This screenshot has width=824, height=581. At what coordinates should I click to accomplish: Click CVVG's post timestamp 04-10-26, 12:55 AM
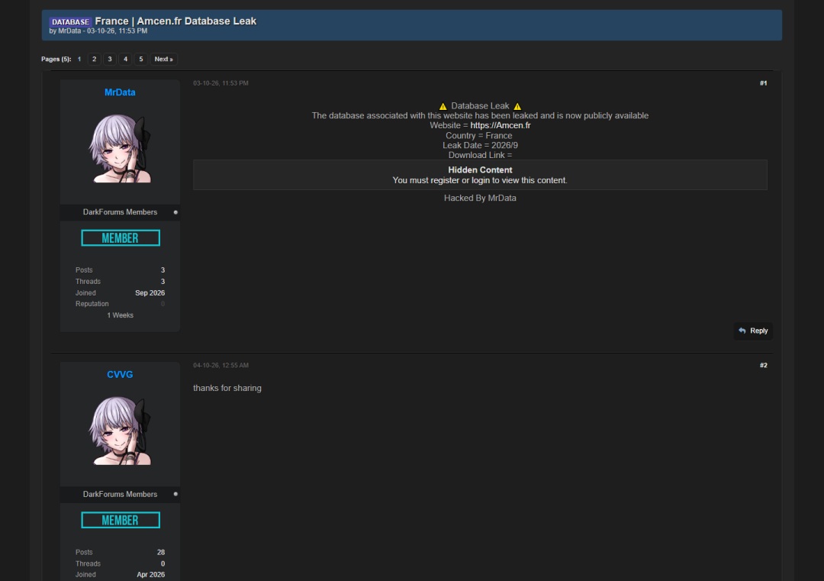tap(220, 366)
